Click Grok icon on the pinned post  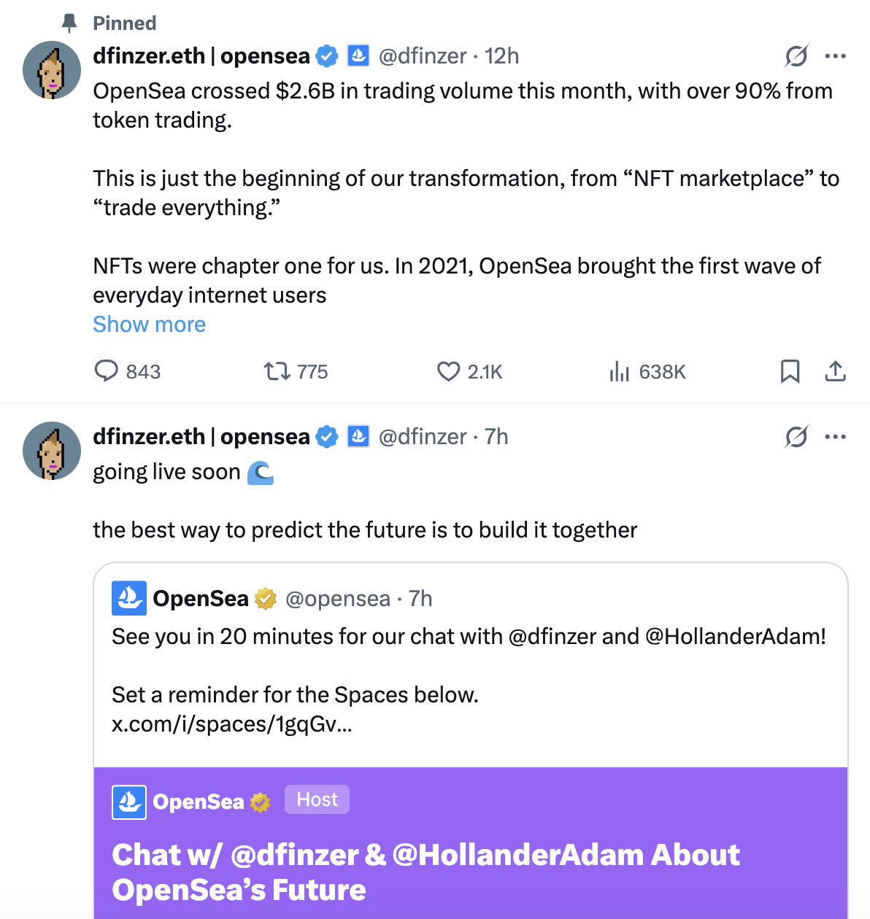[x=796, y=56]
